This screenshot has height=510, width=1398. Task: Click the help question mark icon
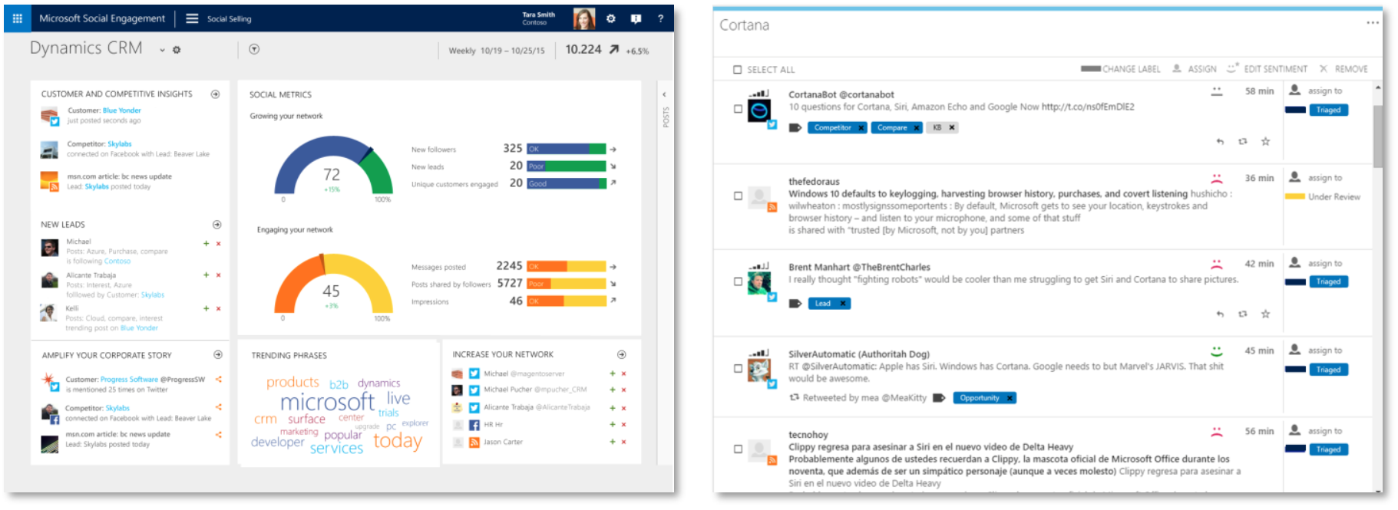[660, 18]
